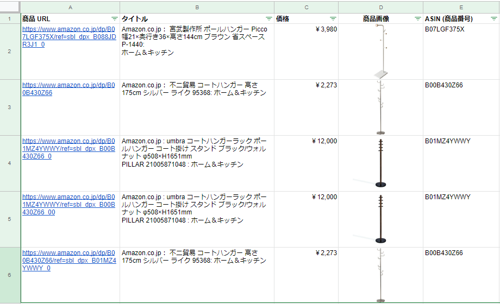Select row 6 price ¥2,273
The width and height of the screenshot is (500, 304).
pyautogui.click(x=306, y=275)
